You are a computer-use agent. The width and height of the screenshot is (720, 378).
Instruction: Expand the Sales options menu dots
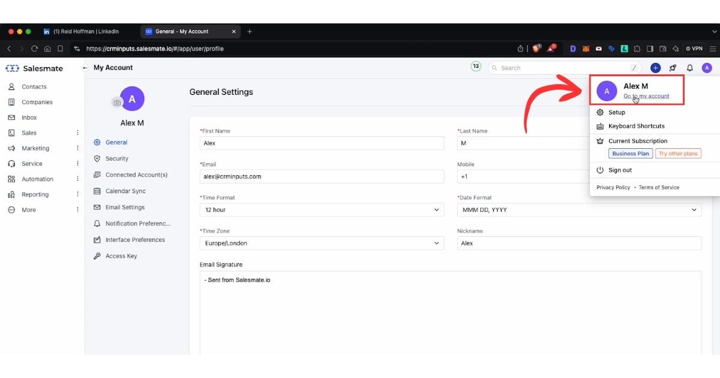tap(77, 133)
